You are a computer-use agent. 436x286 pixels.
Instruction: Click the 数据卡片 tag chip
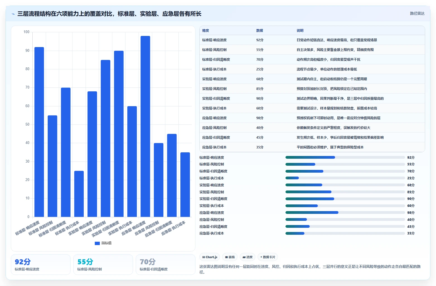tap(268, 257)
